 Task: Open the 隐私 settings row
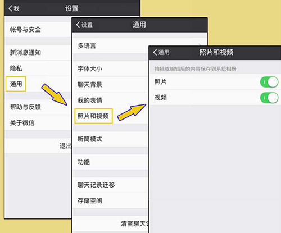click(38, 68)
